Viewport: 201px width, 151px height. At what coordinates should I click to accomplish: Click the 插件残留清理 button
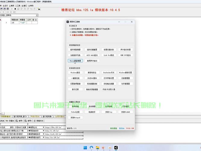click(x=75, y=50)
